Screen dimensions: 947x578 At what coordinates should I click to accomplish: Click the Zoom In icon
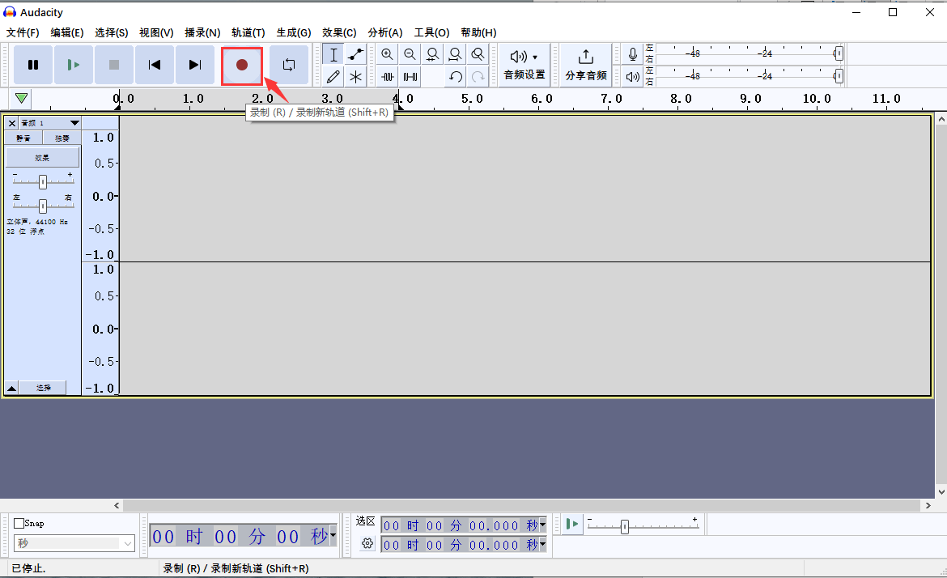(387, 54)
